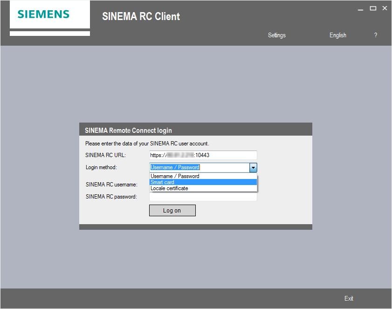Exit the SINEMA RC Client
The image size is (392, 309).
tap(349, 298)
